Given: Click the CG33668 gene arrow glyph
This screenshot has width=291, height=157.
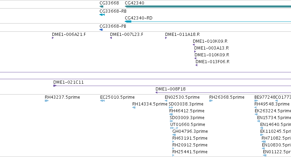Looking at the screenshot, I should [101, 6].
